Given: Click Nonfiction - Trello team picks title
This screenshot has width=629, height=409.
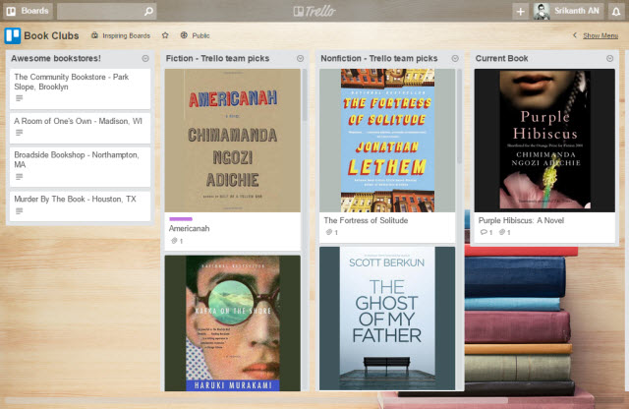Looking at the screenshot, I should point(379,59).
